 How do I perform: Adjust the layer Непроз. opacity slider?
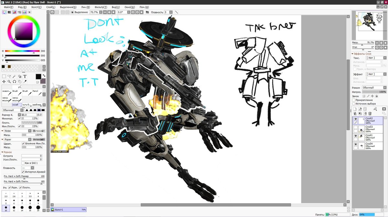(374, 92)
